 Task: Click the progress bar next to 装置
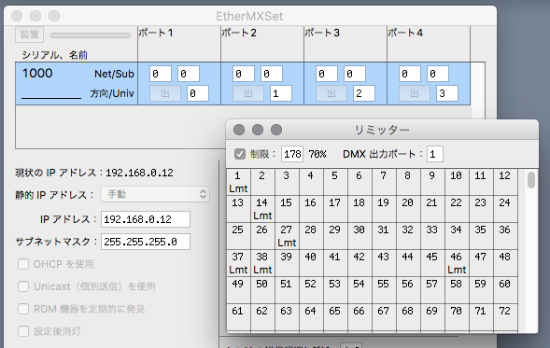pos(91,35)
